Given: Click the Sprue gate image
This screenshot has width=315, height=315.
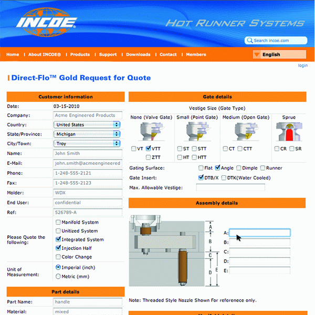Looking at the screenshot, I should 289,132.
